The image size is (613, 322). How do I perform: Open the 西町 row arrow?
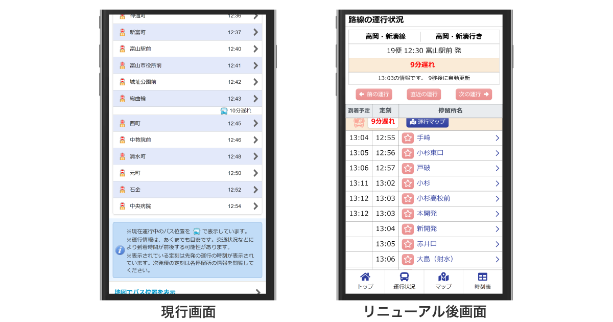[256, 123]
